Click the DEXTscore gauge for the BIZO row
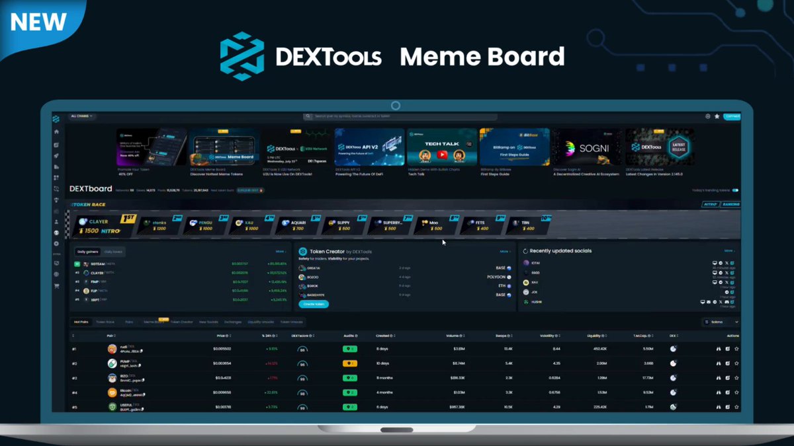 tap(303, 378)
